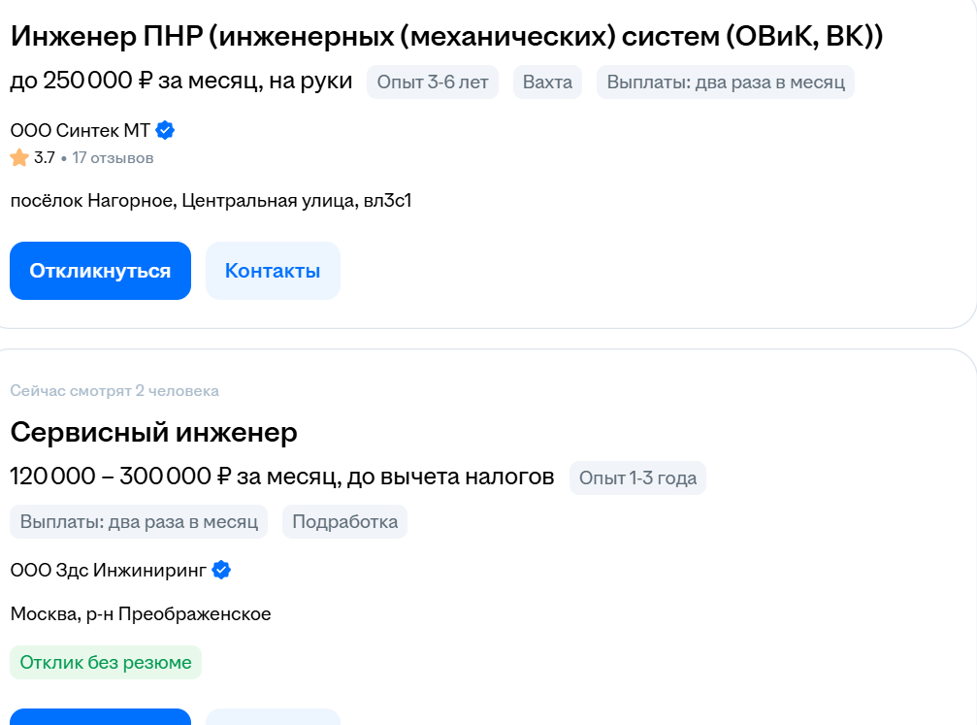This screenshot has width=977, height=725.
Task: Click location Москва, р-н Преображенское
Action: (141, 613)
